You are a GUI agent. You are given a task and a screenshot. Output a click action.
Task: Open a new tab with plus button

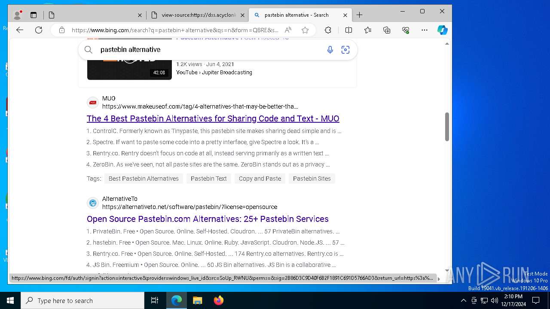[x=360, y=15]
